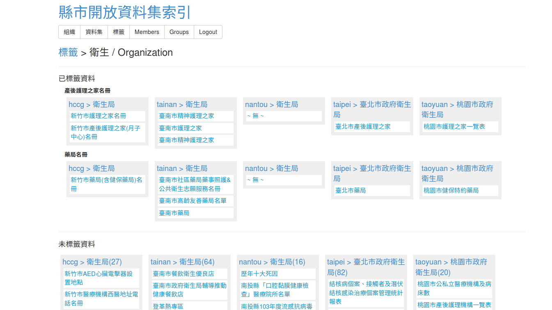The image size is (552, 310).
Task: Open 新竹市產後護理之家(月子中心)名冊 dataset
Action: click(x=105, y=132)
